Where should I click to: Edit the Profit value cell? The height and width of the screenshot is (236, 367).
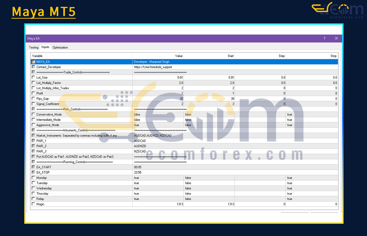pos(158,93)
